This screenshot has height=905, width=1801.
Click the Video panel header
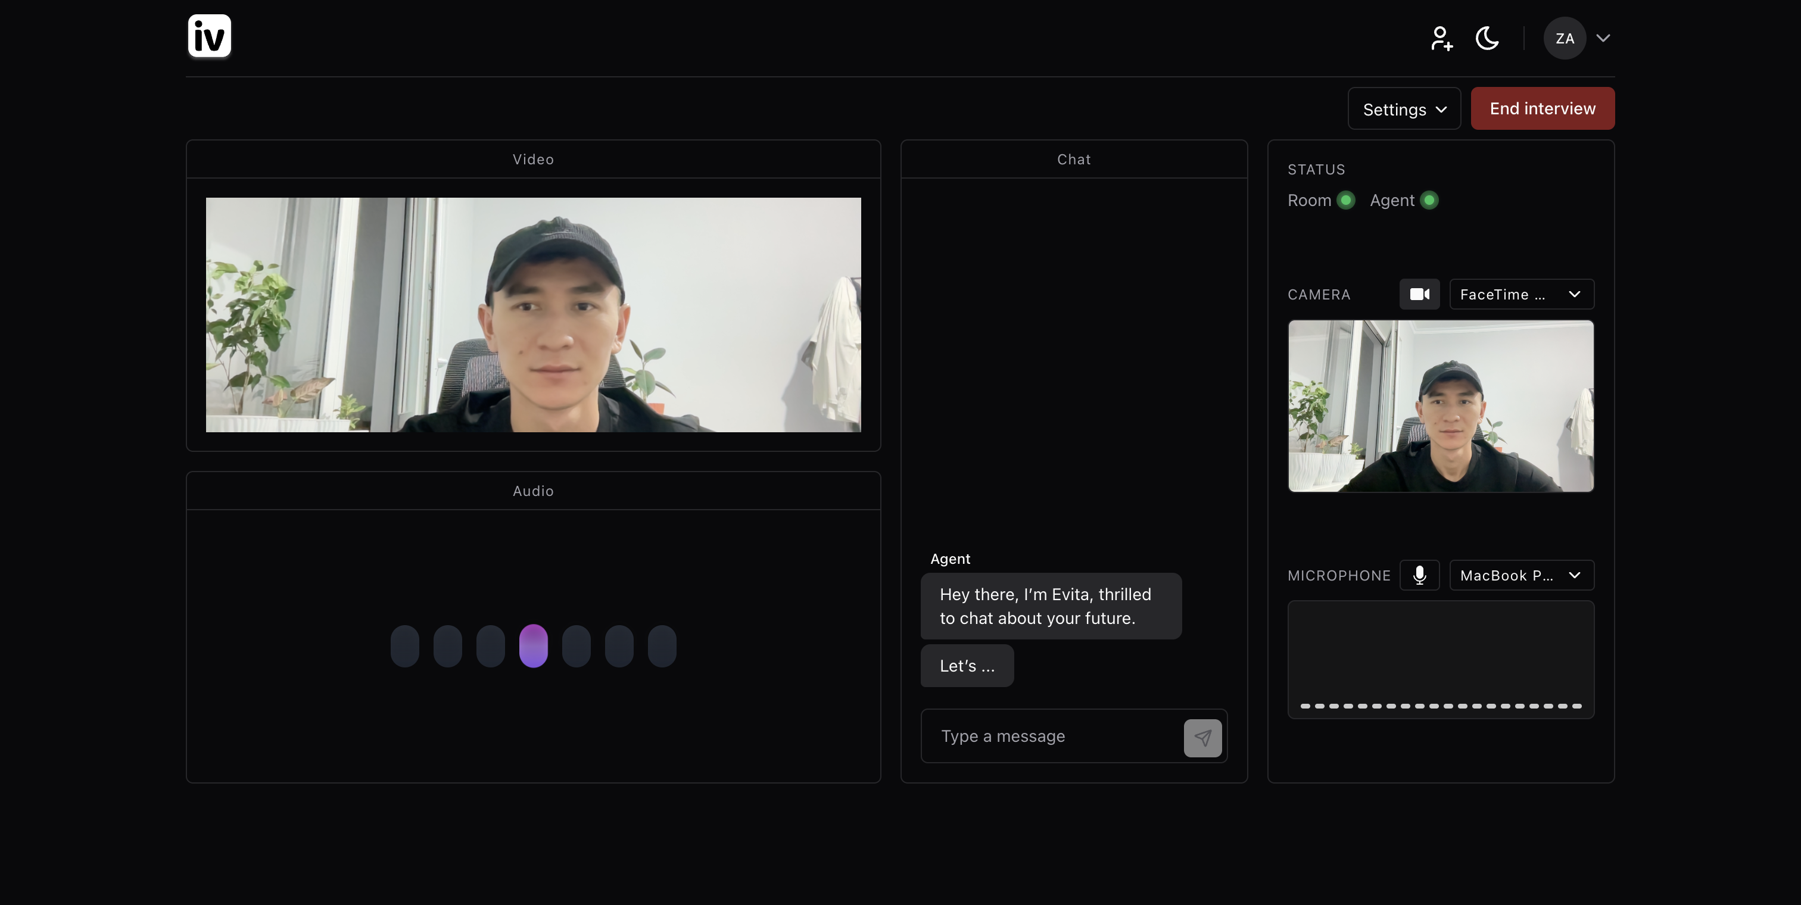(533, 160)
